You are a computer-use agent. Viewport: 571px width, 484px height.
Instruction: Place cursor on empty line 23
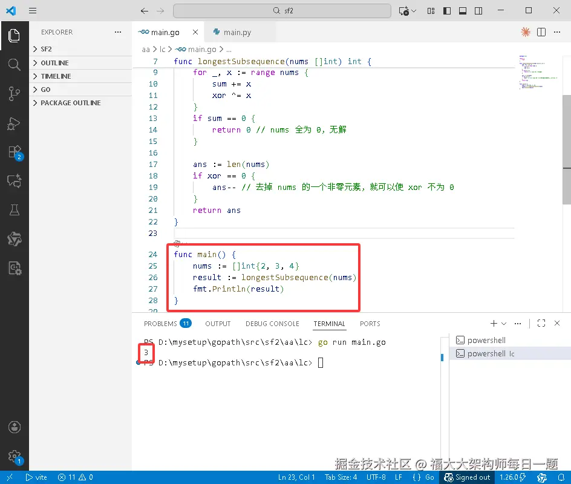click(344, 233)
